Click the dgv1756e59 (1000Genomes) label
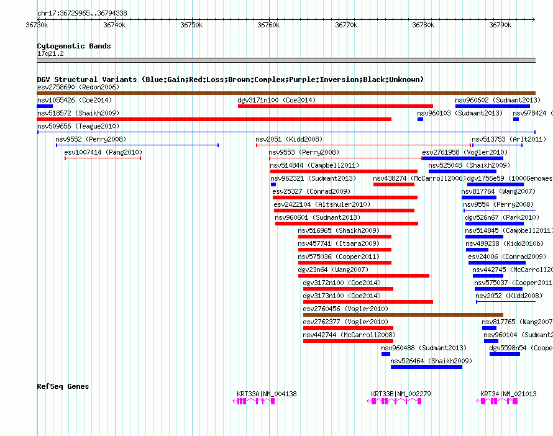This screenshot has height=436, width=553. pos(510,178)
